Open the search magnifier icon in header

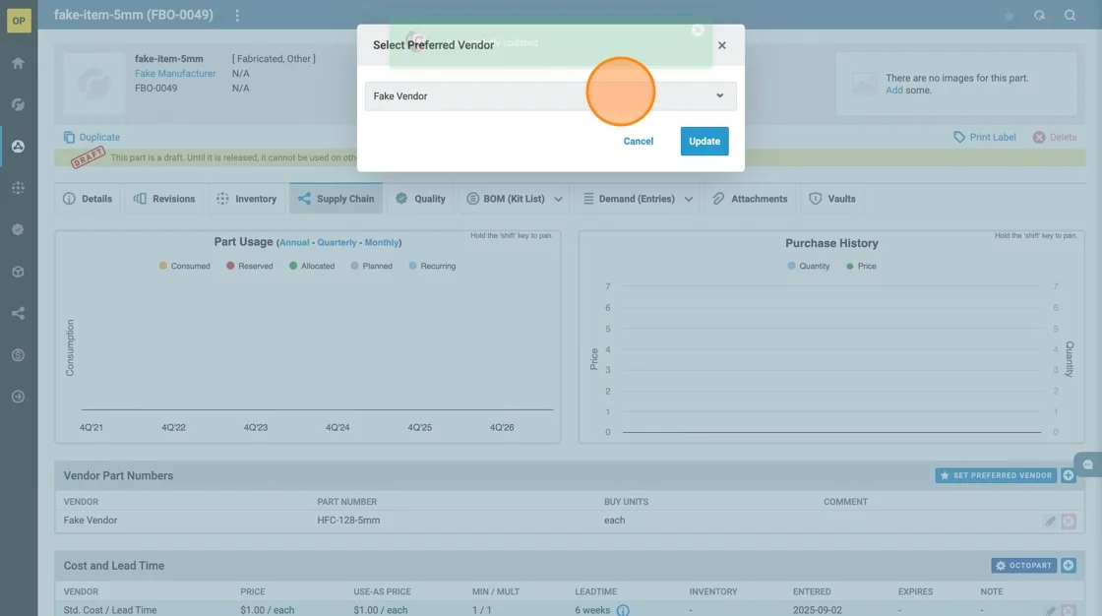[1070, 16]
